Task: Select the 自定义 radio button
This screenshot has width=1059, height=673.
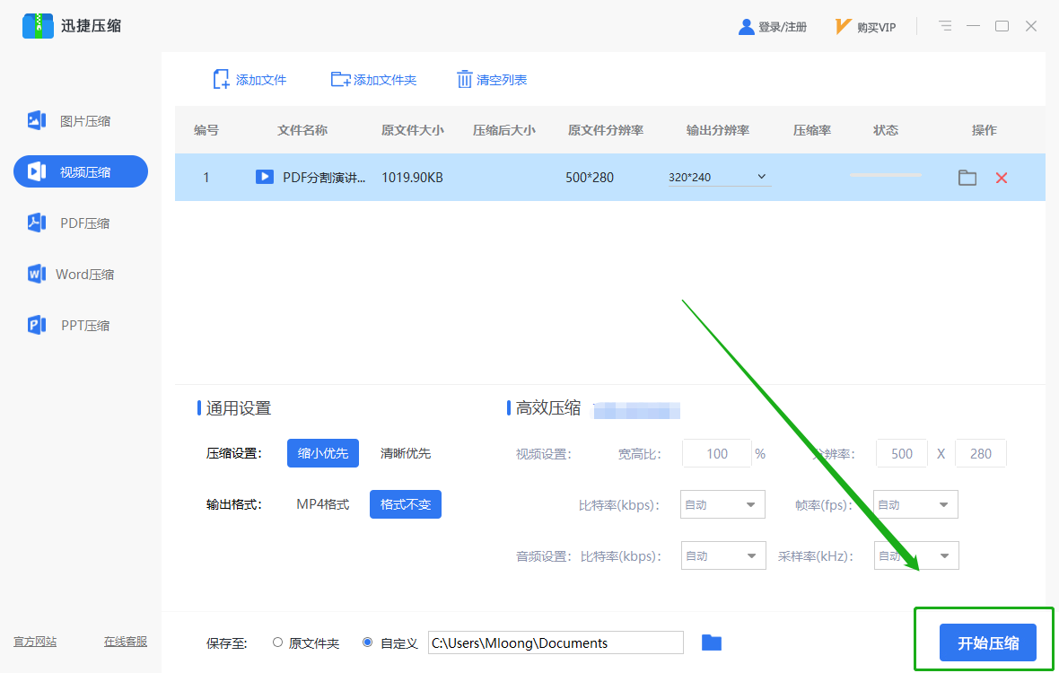Action: coord(367,642)
